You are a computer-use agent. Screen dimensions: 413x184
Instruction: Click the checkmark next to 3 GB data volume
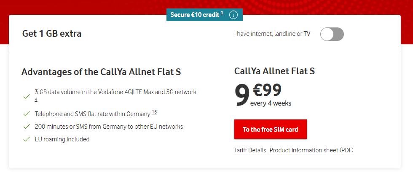[27, 96]
